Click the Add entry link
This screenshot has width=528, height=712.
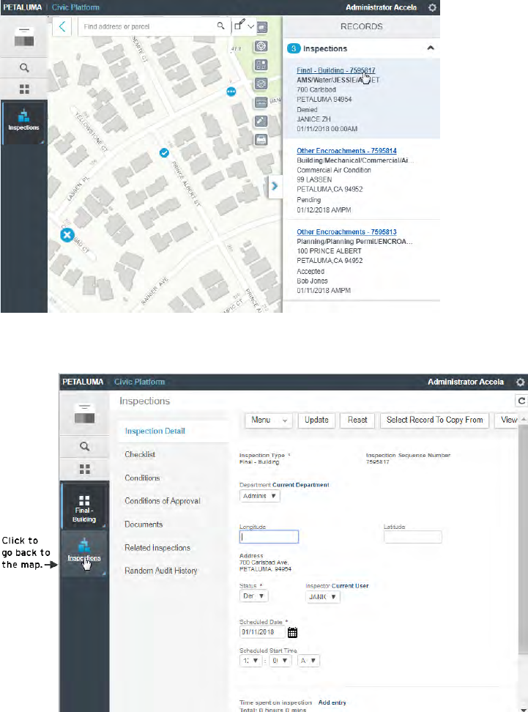(332, 702)
